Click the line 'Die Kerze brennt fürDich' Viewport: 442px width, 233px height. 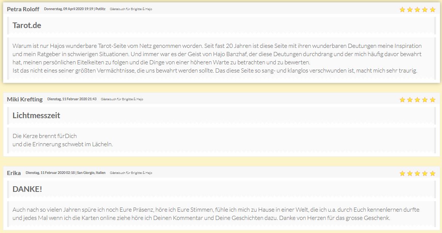pyautogui.click(x=44, y=136)
